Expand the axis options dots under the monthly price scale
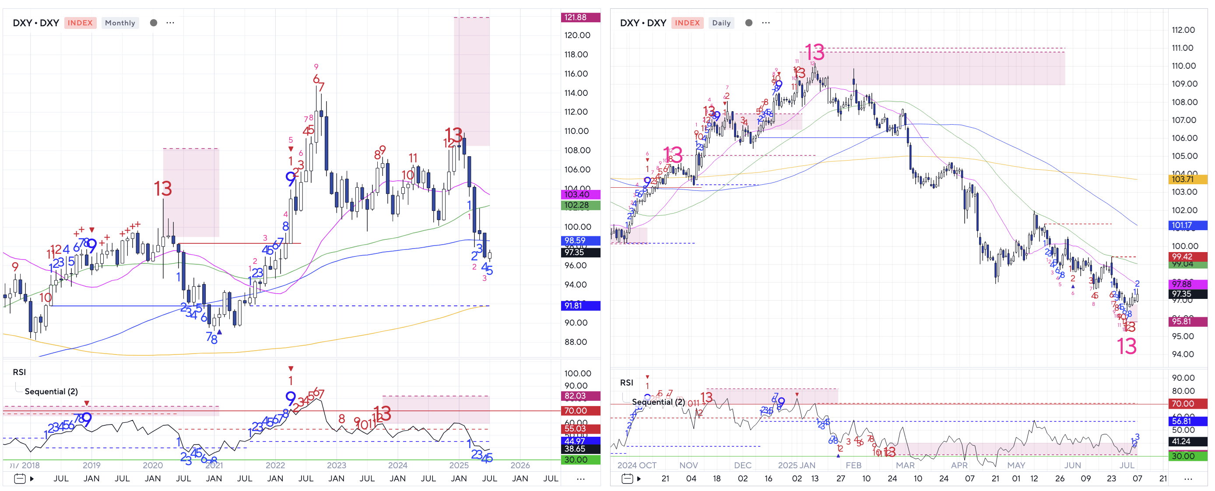The width and height of the screenshot is (1215, 491). 581,479
